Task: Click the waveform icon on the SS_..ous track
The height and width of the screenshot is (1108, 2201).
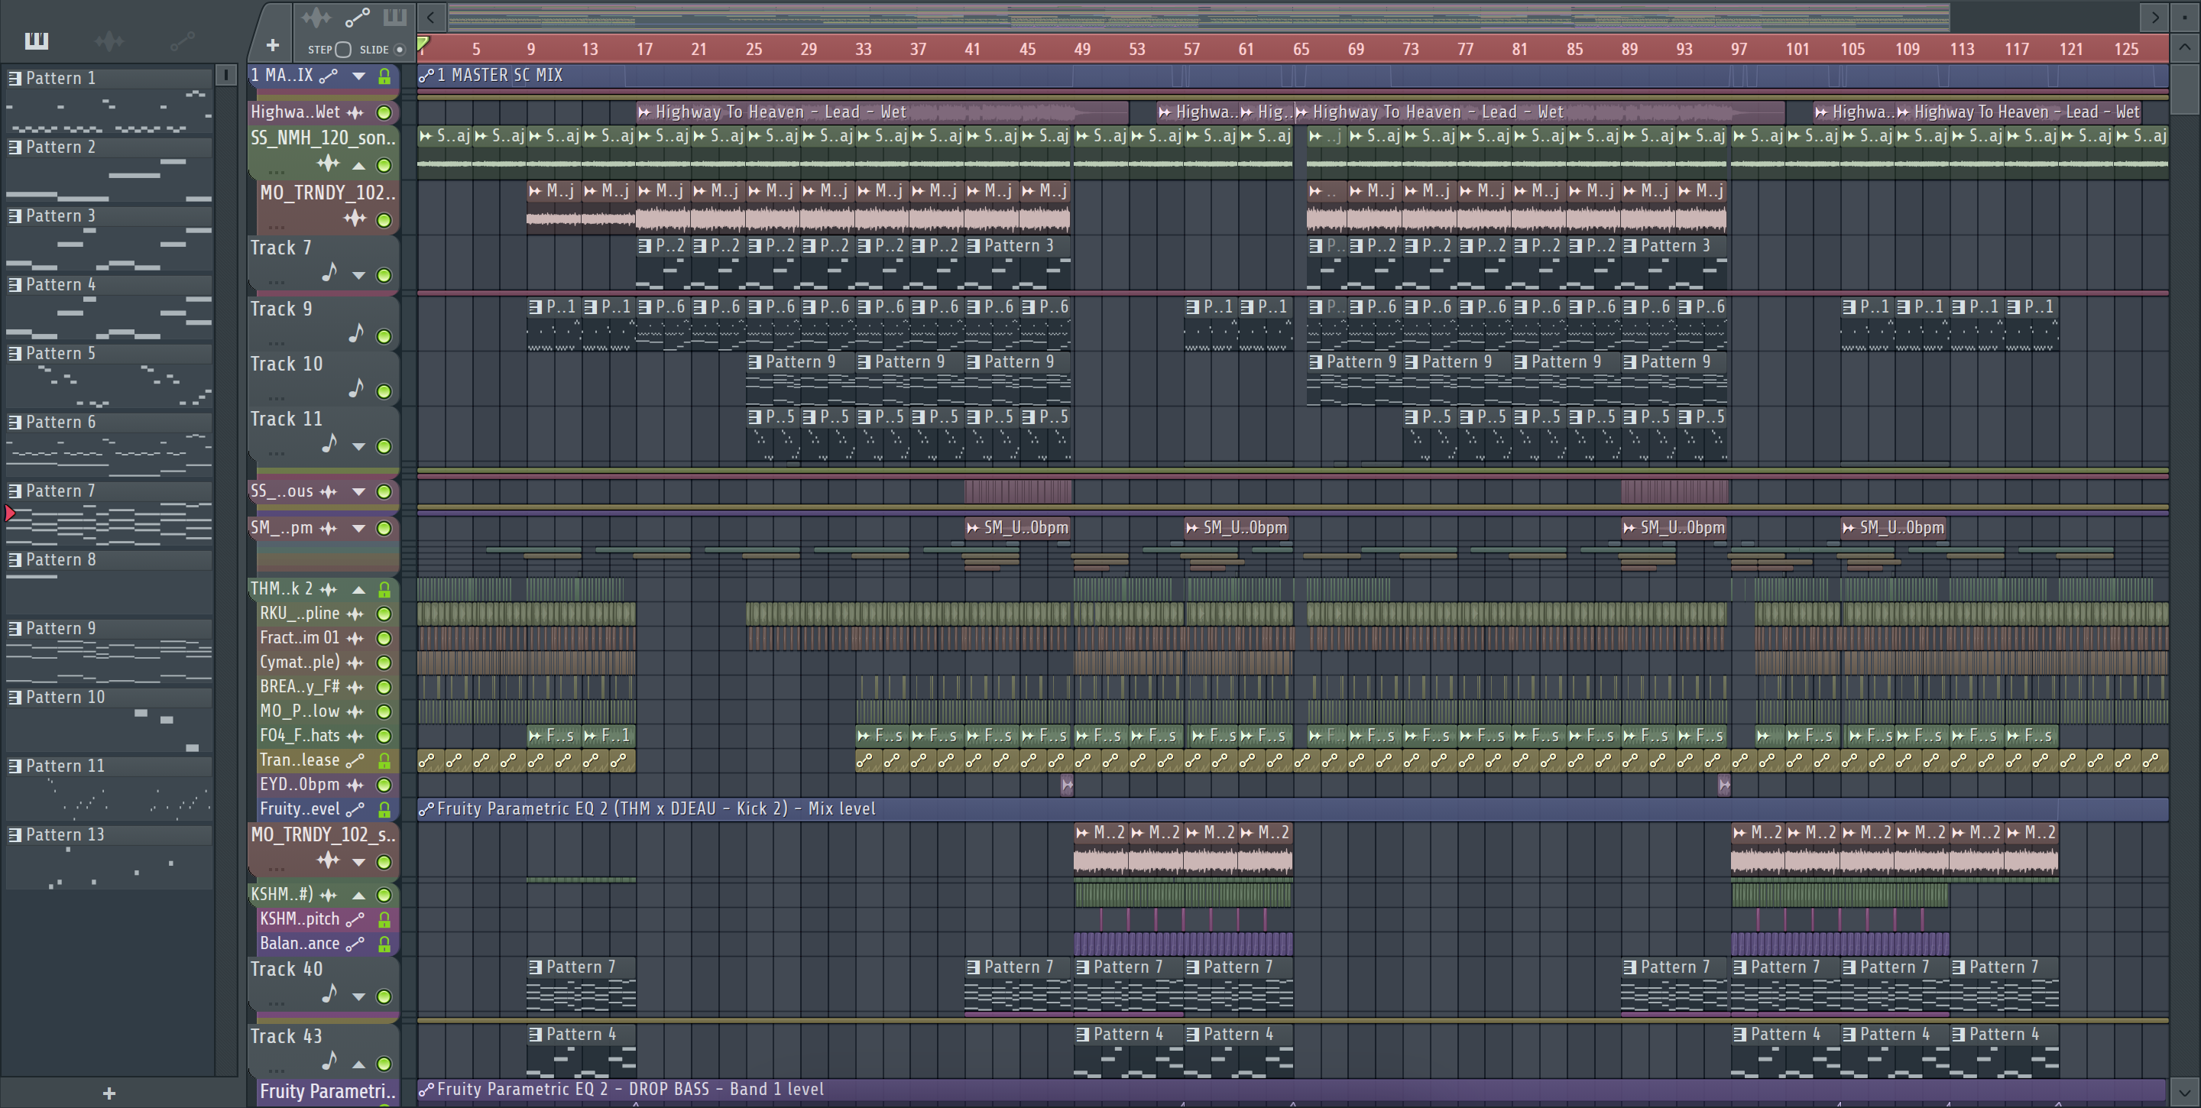Action: click(x=328, y=491)
